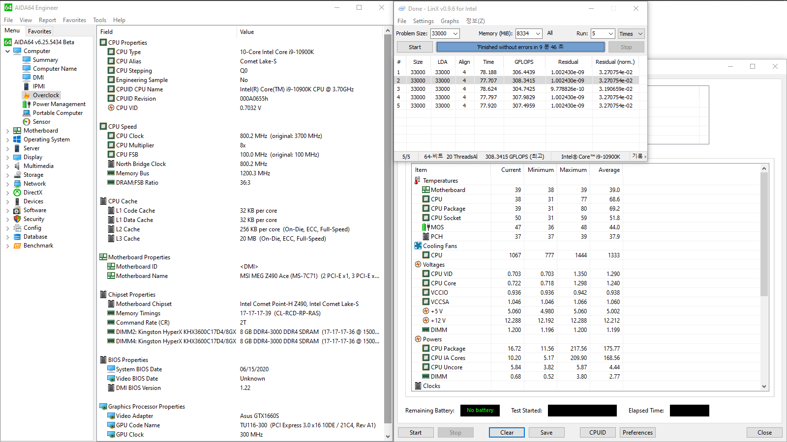Click the LinX Start button
The image size is (787, 442).
coord(415,47)
